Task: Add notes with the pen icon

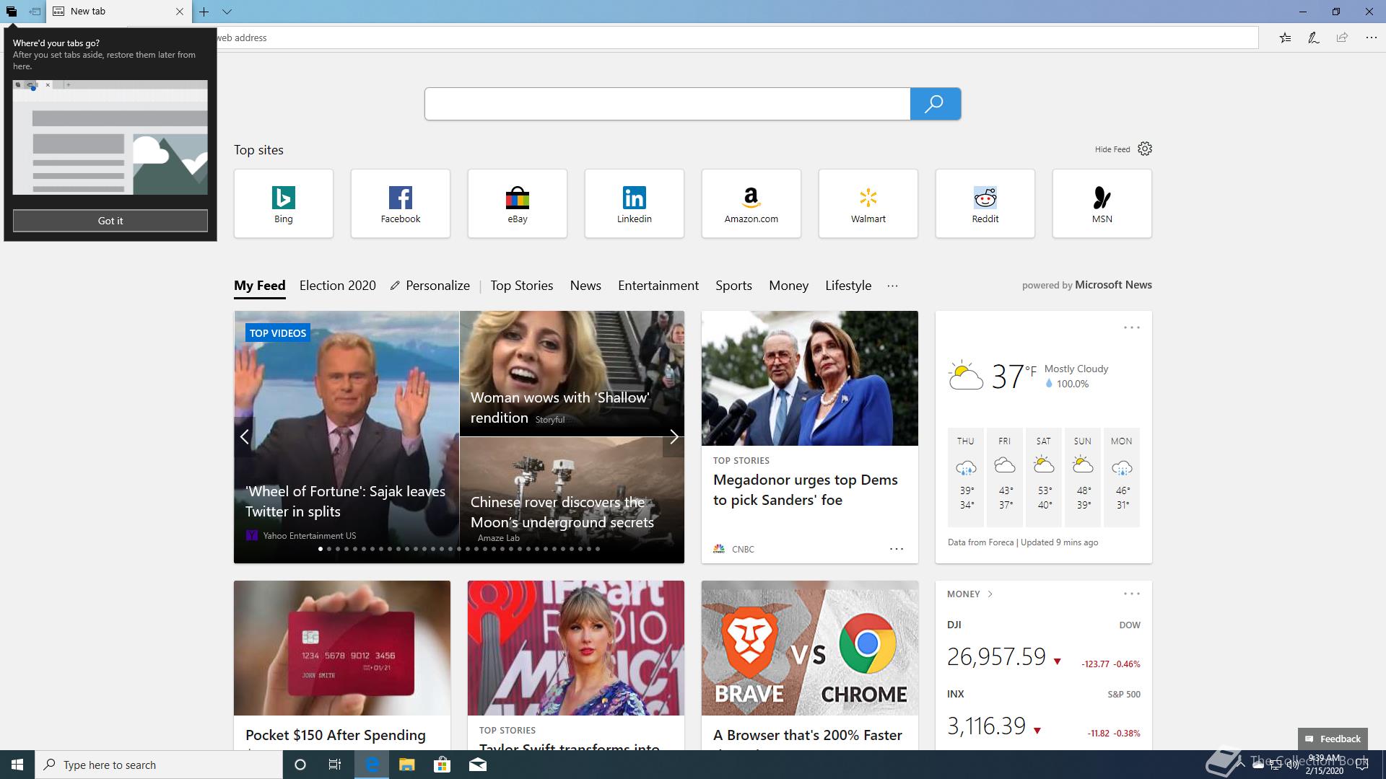Action: (x=1314, y=38)
